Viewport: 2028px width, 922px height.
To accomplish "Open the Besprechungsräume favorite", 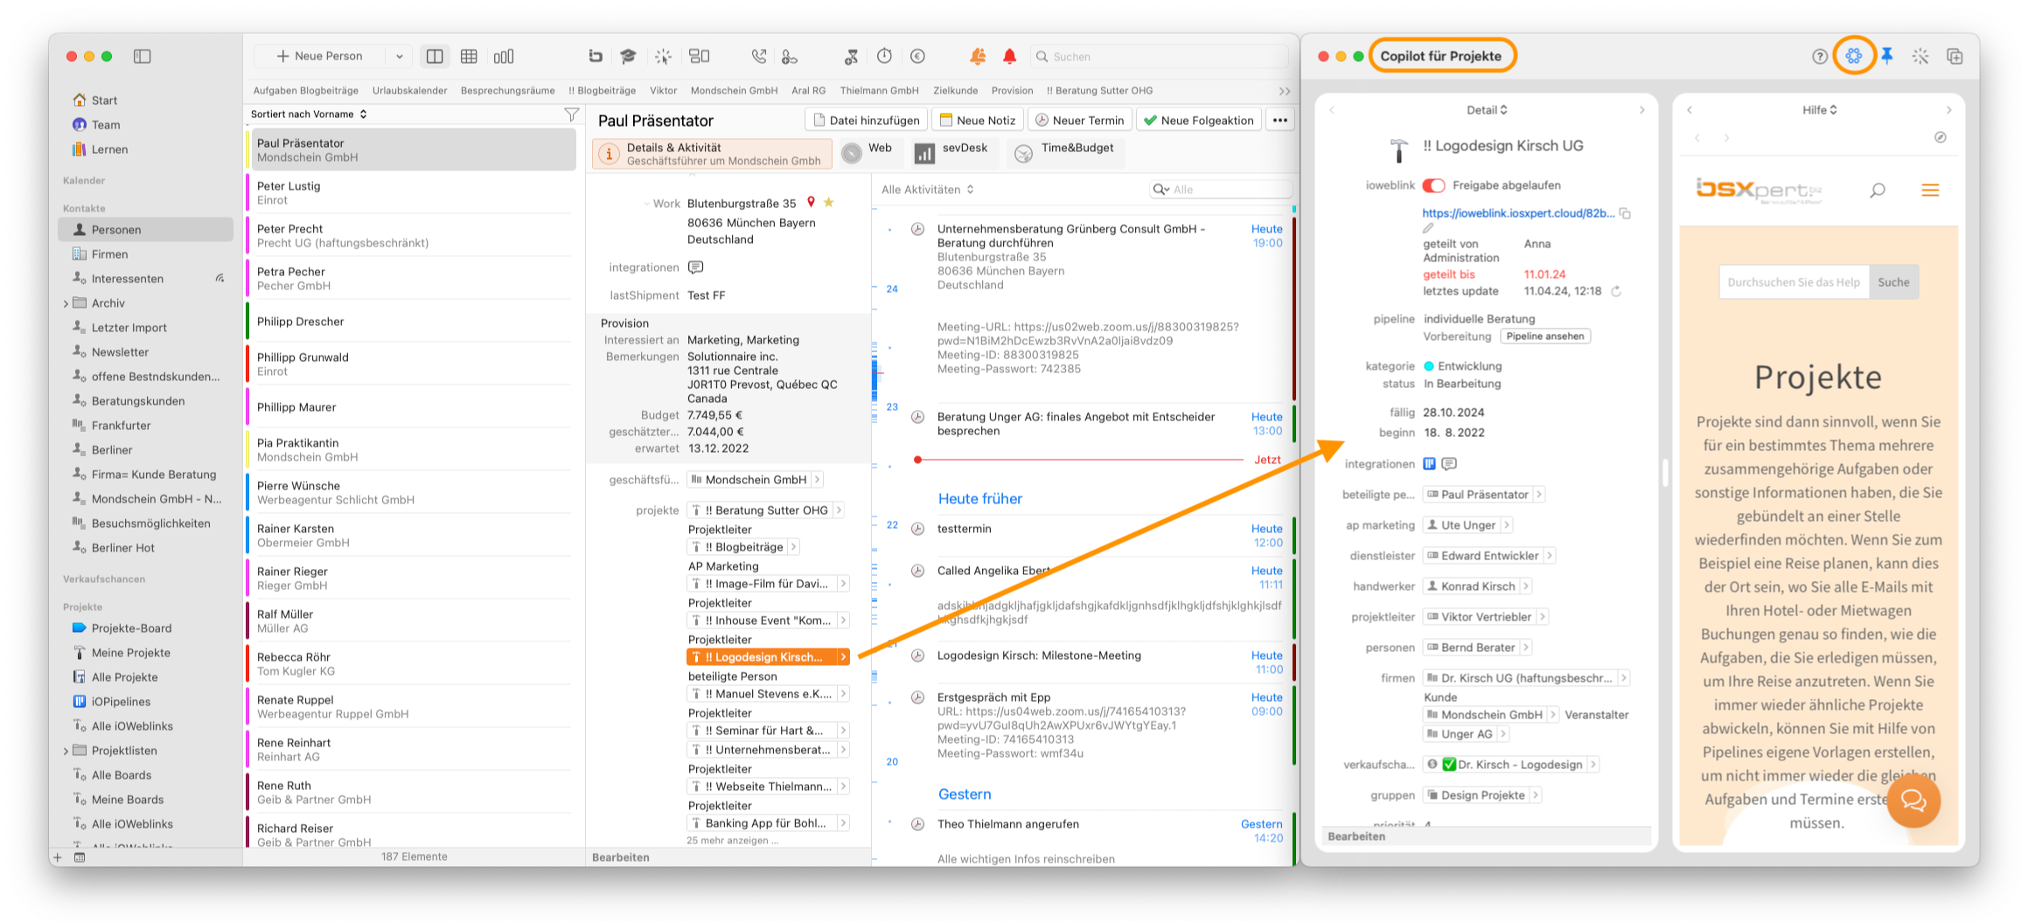I will (x=508, y=90).
